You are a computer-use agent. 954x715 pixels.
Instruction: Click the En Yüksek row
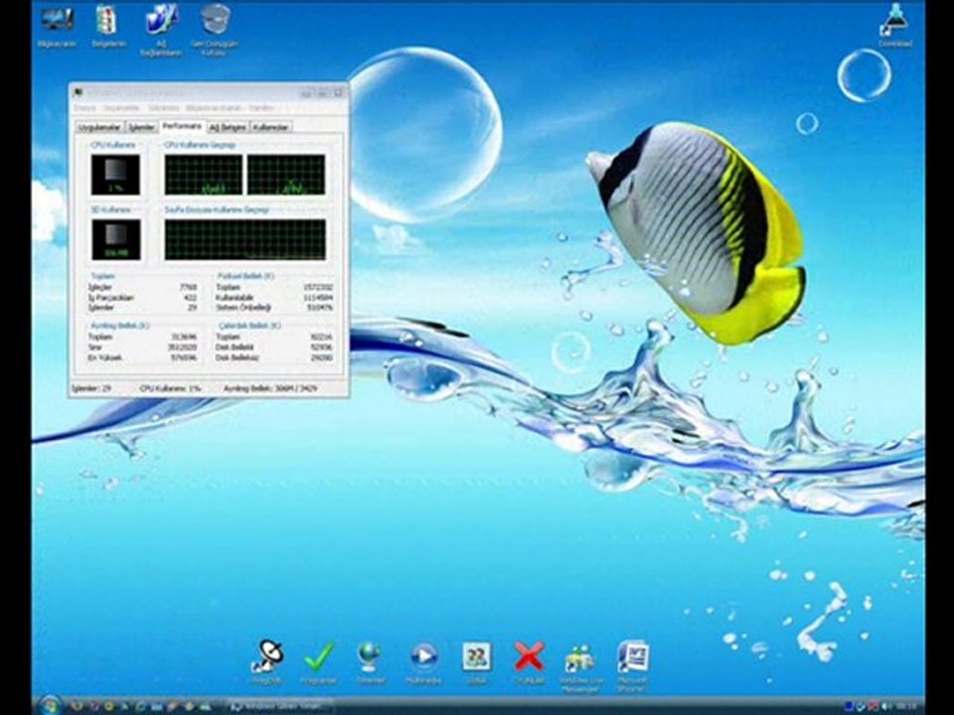142,357
